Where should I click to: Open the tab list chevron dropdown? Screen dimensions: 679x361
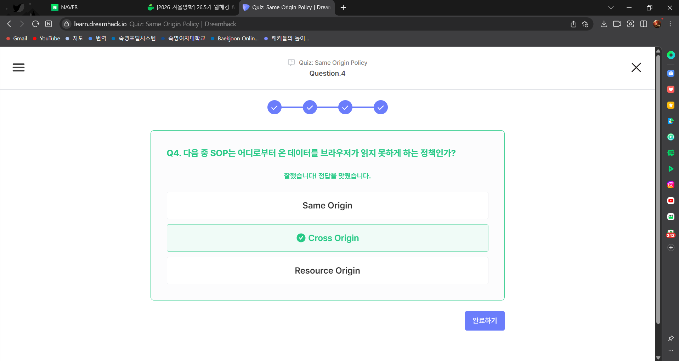pyautogui.click(x=611, y=7)
